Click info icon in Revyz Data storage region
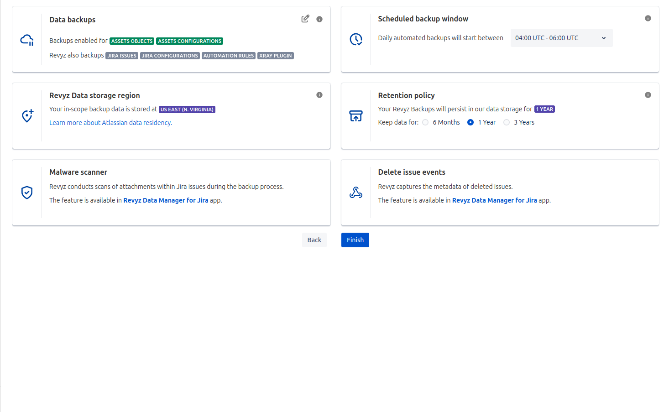 click(319, 95)
